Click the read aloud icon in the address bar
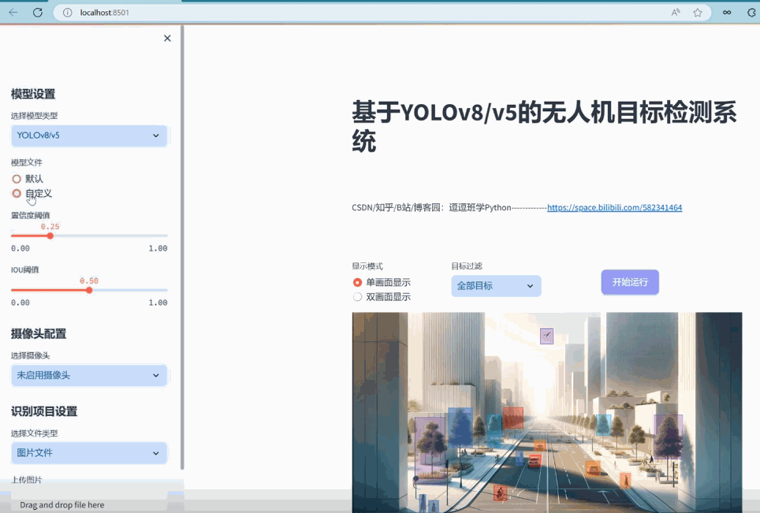 pos(676,12)
